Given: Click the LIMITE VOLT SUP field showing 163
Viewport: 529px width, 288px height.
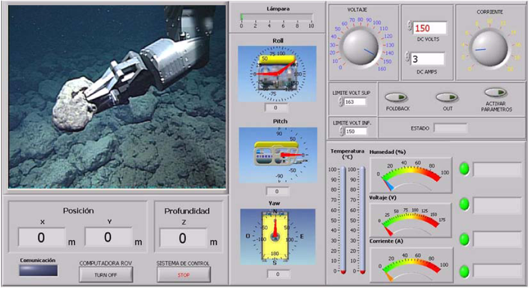Looking at the screenshot, I should (355, 102).
